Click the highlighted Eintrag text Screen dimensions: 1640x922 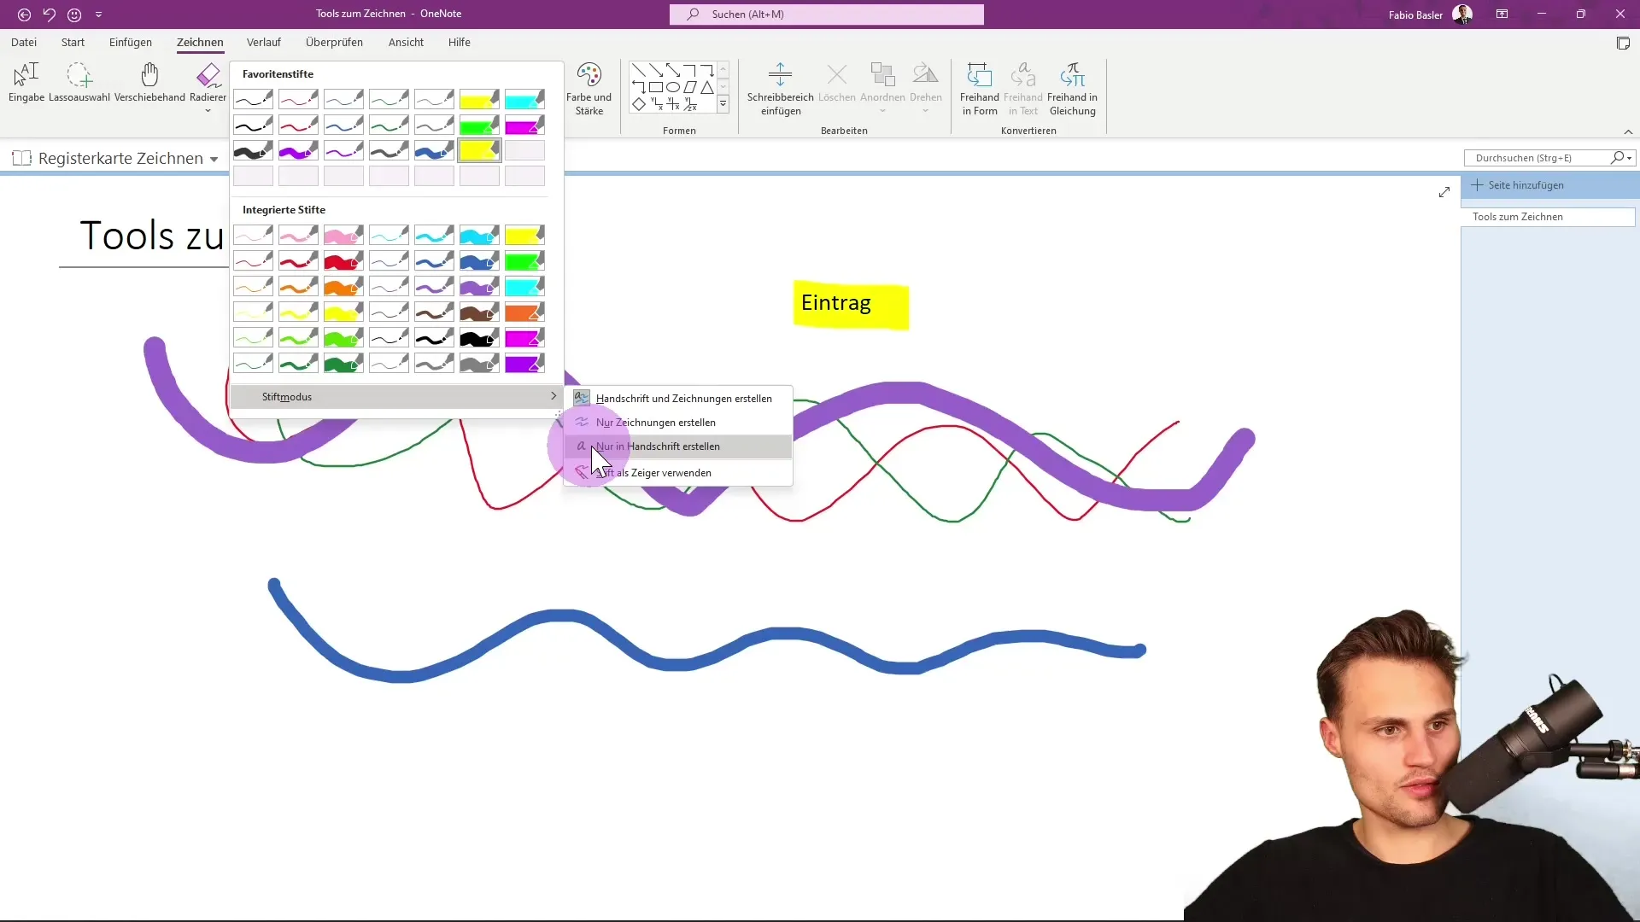click(x=836, y=303)
